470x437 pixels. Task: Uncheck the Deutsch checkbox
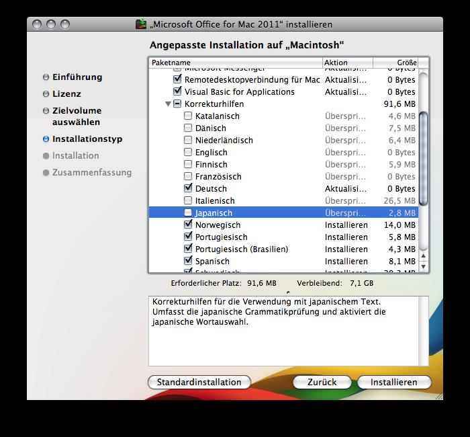[188, 188]
